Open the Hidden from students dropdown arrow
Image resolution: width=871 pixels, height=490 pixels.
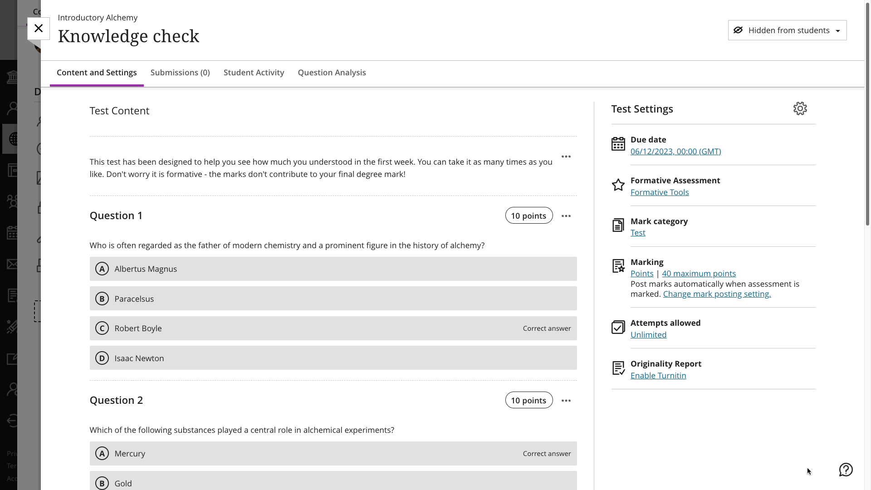click(x=838, y=30)
